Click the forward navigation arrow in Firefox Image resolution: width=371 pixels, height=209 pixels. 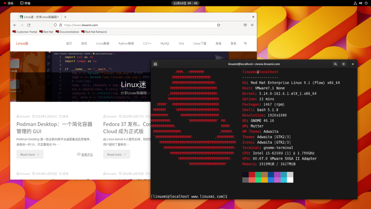coord(22,25)
